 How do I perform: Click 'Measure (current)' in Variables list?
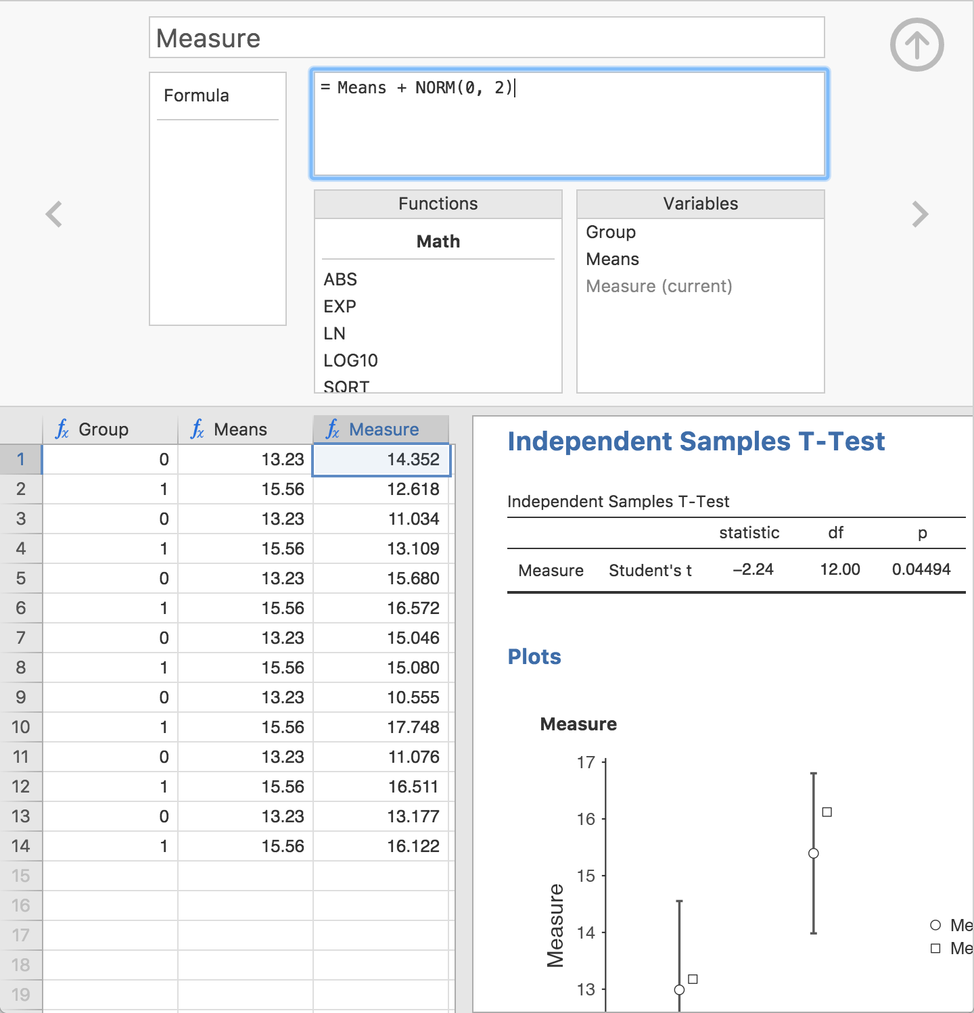[x=659, y=286]
